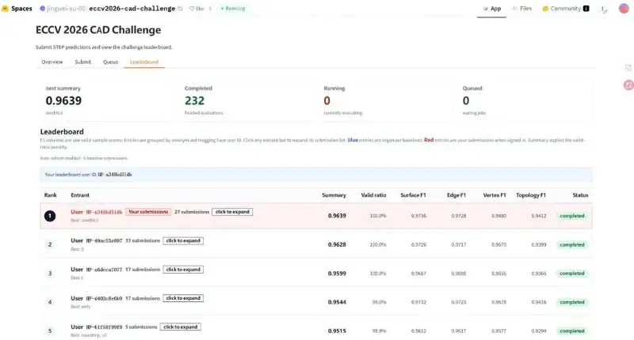Expand the 27 submissions of your entry

tap(232, 212)
